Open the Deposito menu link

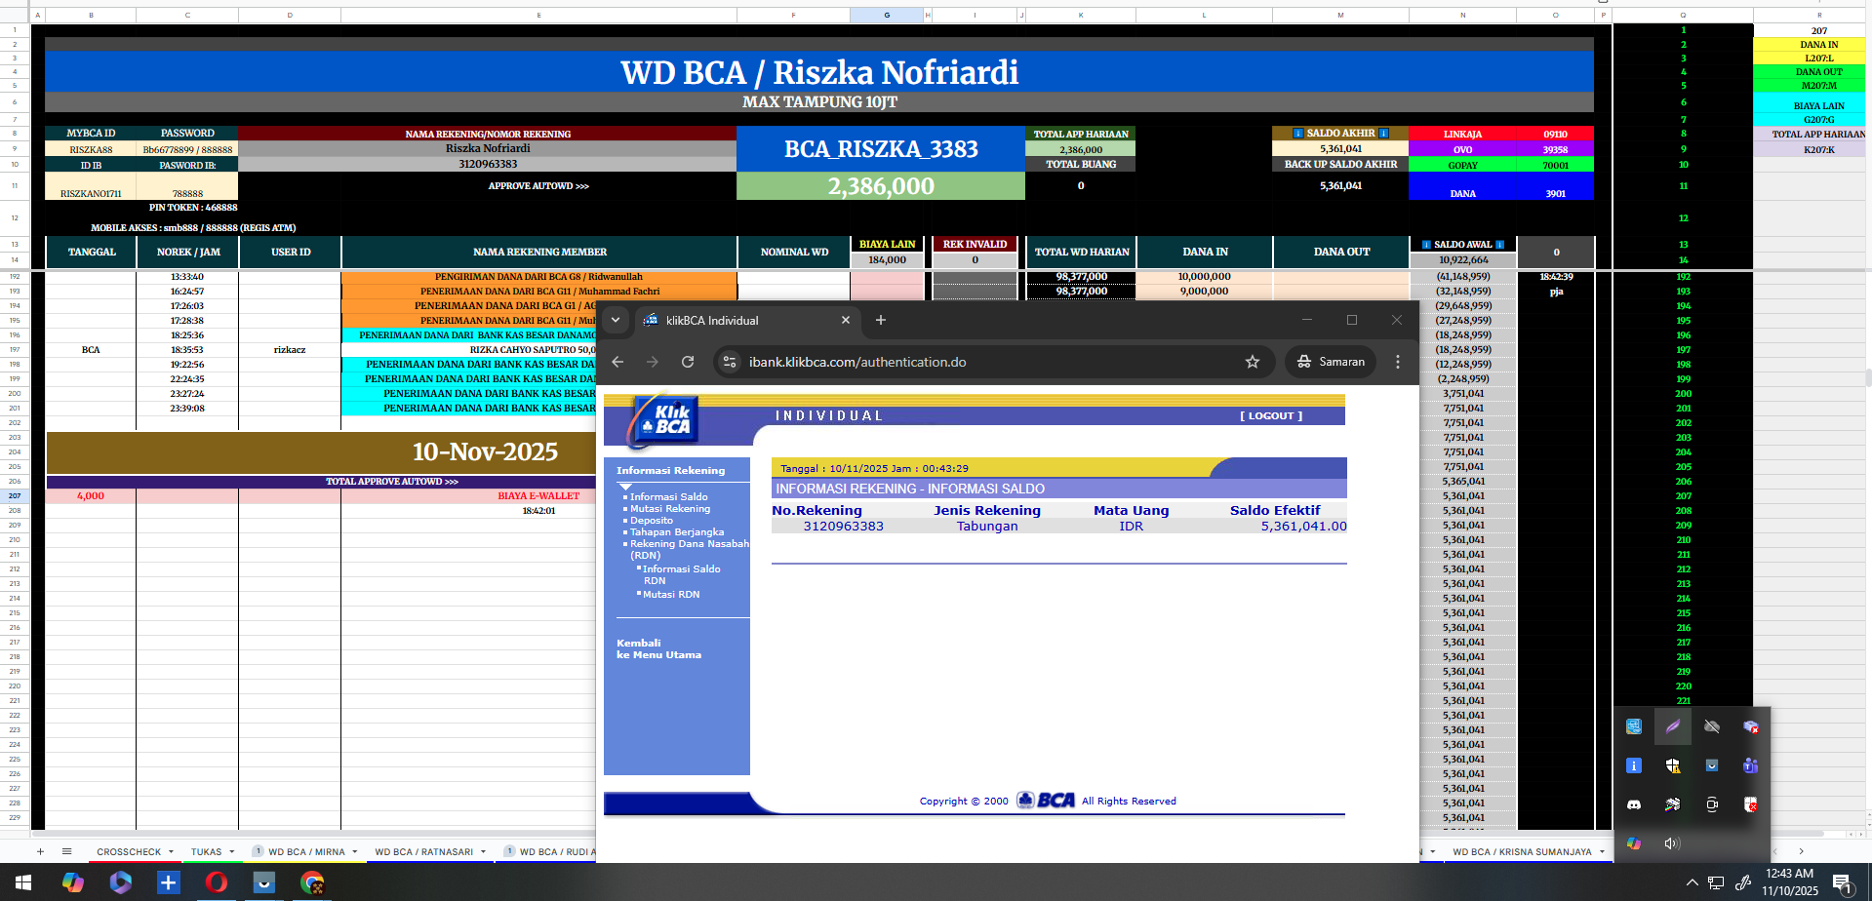(652, 521)
